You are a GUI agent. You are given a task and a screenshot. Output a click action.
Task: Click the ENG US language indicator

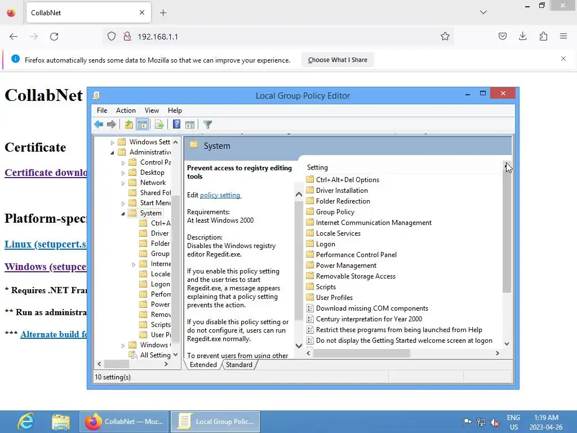pyautogui.click(x=513, y=422)
